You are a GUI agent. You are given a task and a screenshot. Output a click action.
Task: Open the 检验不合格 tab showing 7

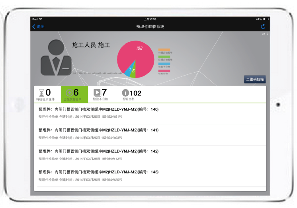pyautogui.click(x=100, y=95)
